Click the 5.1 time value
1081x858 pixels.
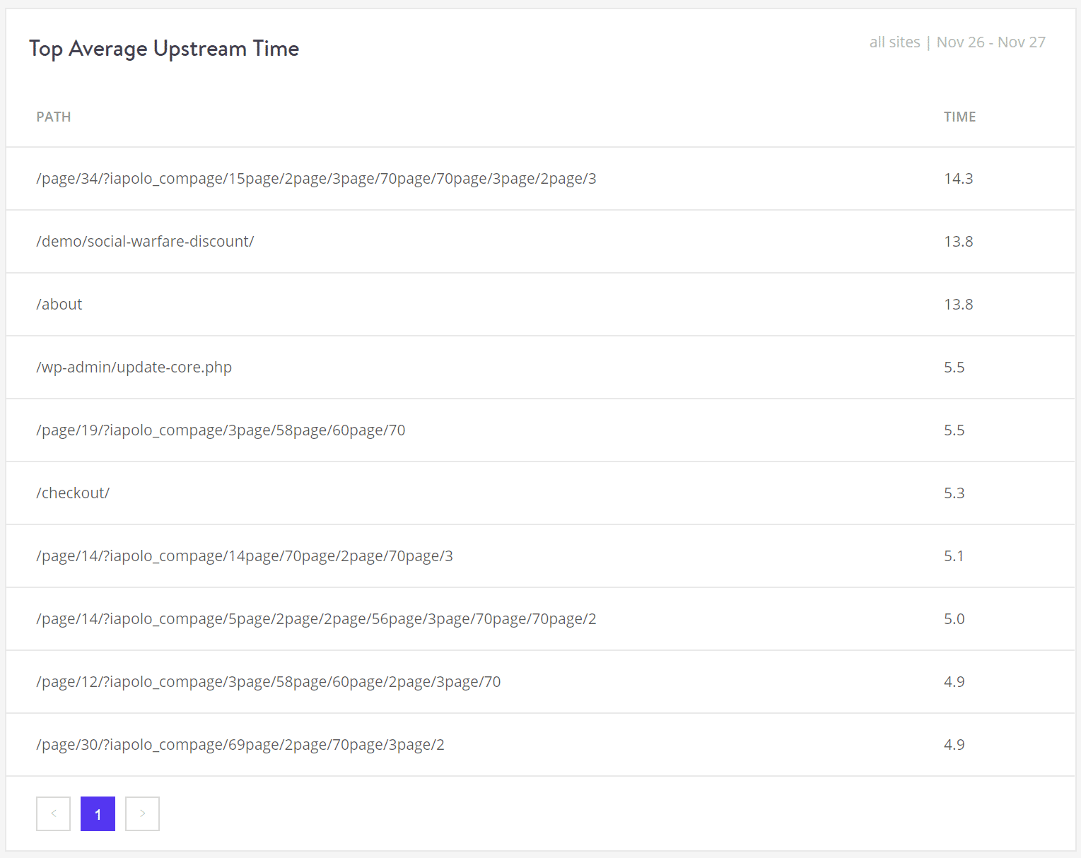tap(954, 556)
